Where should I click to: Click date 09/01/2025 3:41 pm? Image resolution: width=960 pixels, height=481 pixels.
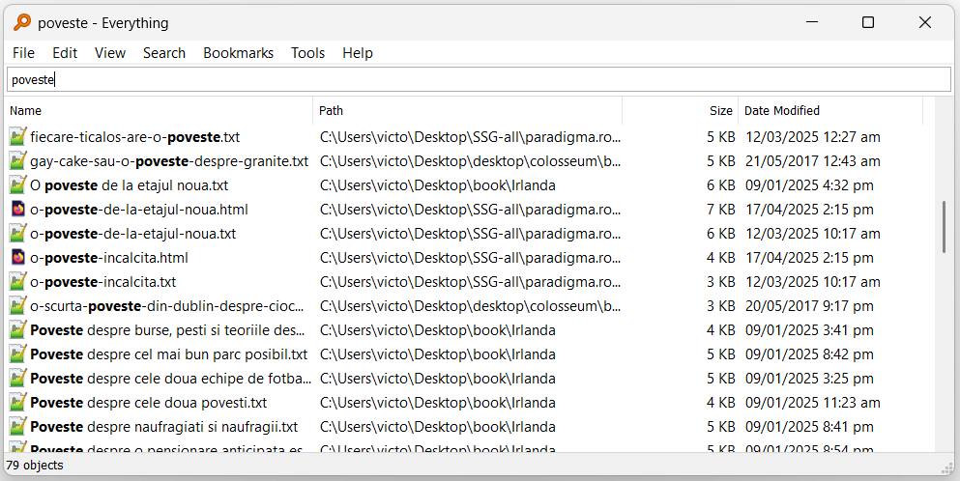pyautogui.click(x=809, y=330)
